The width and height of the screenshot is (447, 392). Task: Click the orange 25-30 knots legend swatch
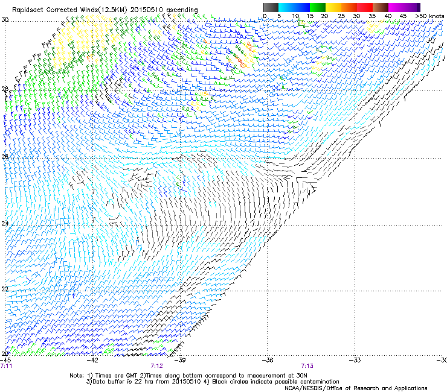click(349, 7)
